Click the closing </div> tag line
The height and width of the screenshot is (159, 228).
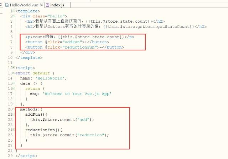28,52
